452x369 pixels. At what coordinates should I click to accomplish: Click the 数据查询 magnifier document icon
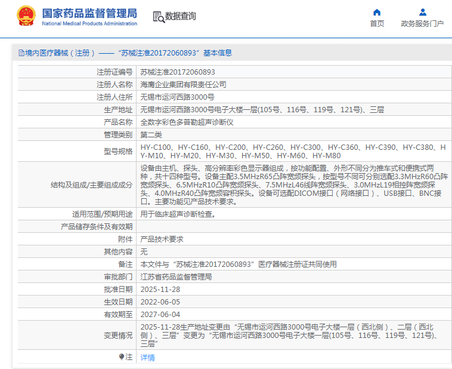pos(158,17)
